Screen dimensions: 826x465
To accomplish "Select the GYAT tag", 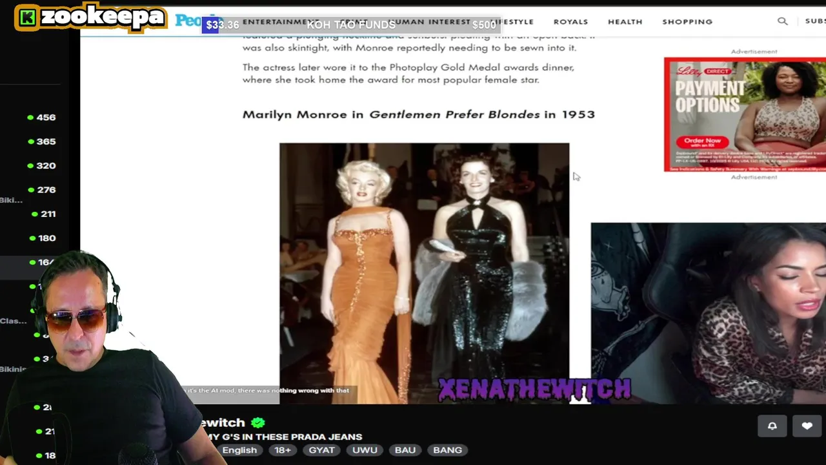I will [x=321, y=450].
